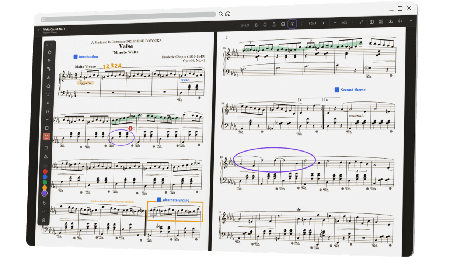Undo the last annotation
Image resolution: width=457 pixels, height=257 pixels.
tap(44, 203)
